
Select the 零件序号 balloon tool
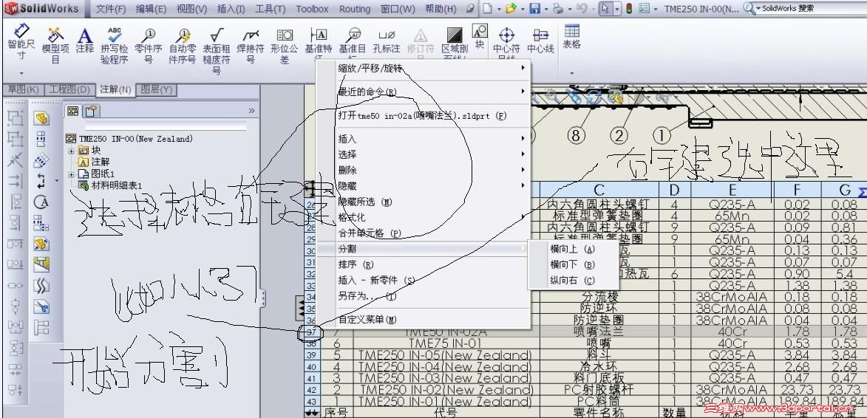tap(148, 44)
